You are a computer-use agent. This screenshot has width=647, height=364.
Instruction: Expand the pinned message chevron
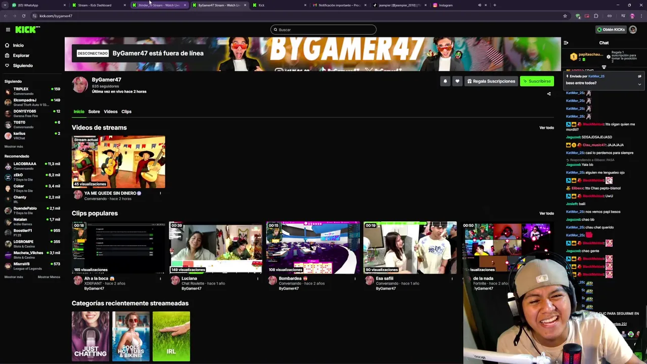click(x=639, y=84)
